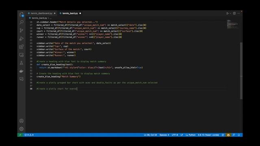Viewport: 260px width, 146px height.
Task: Open the Accounts menu icon
Action: click(22, 121)
